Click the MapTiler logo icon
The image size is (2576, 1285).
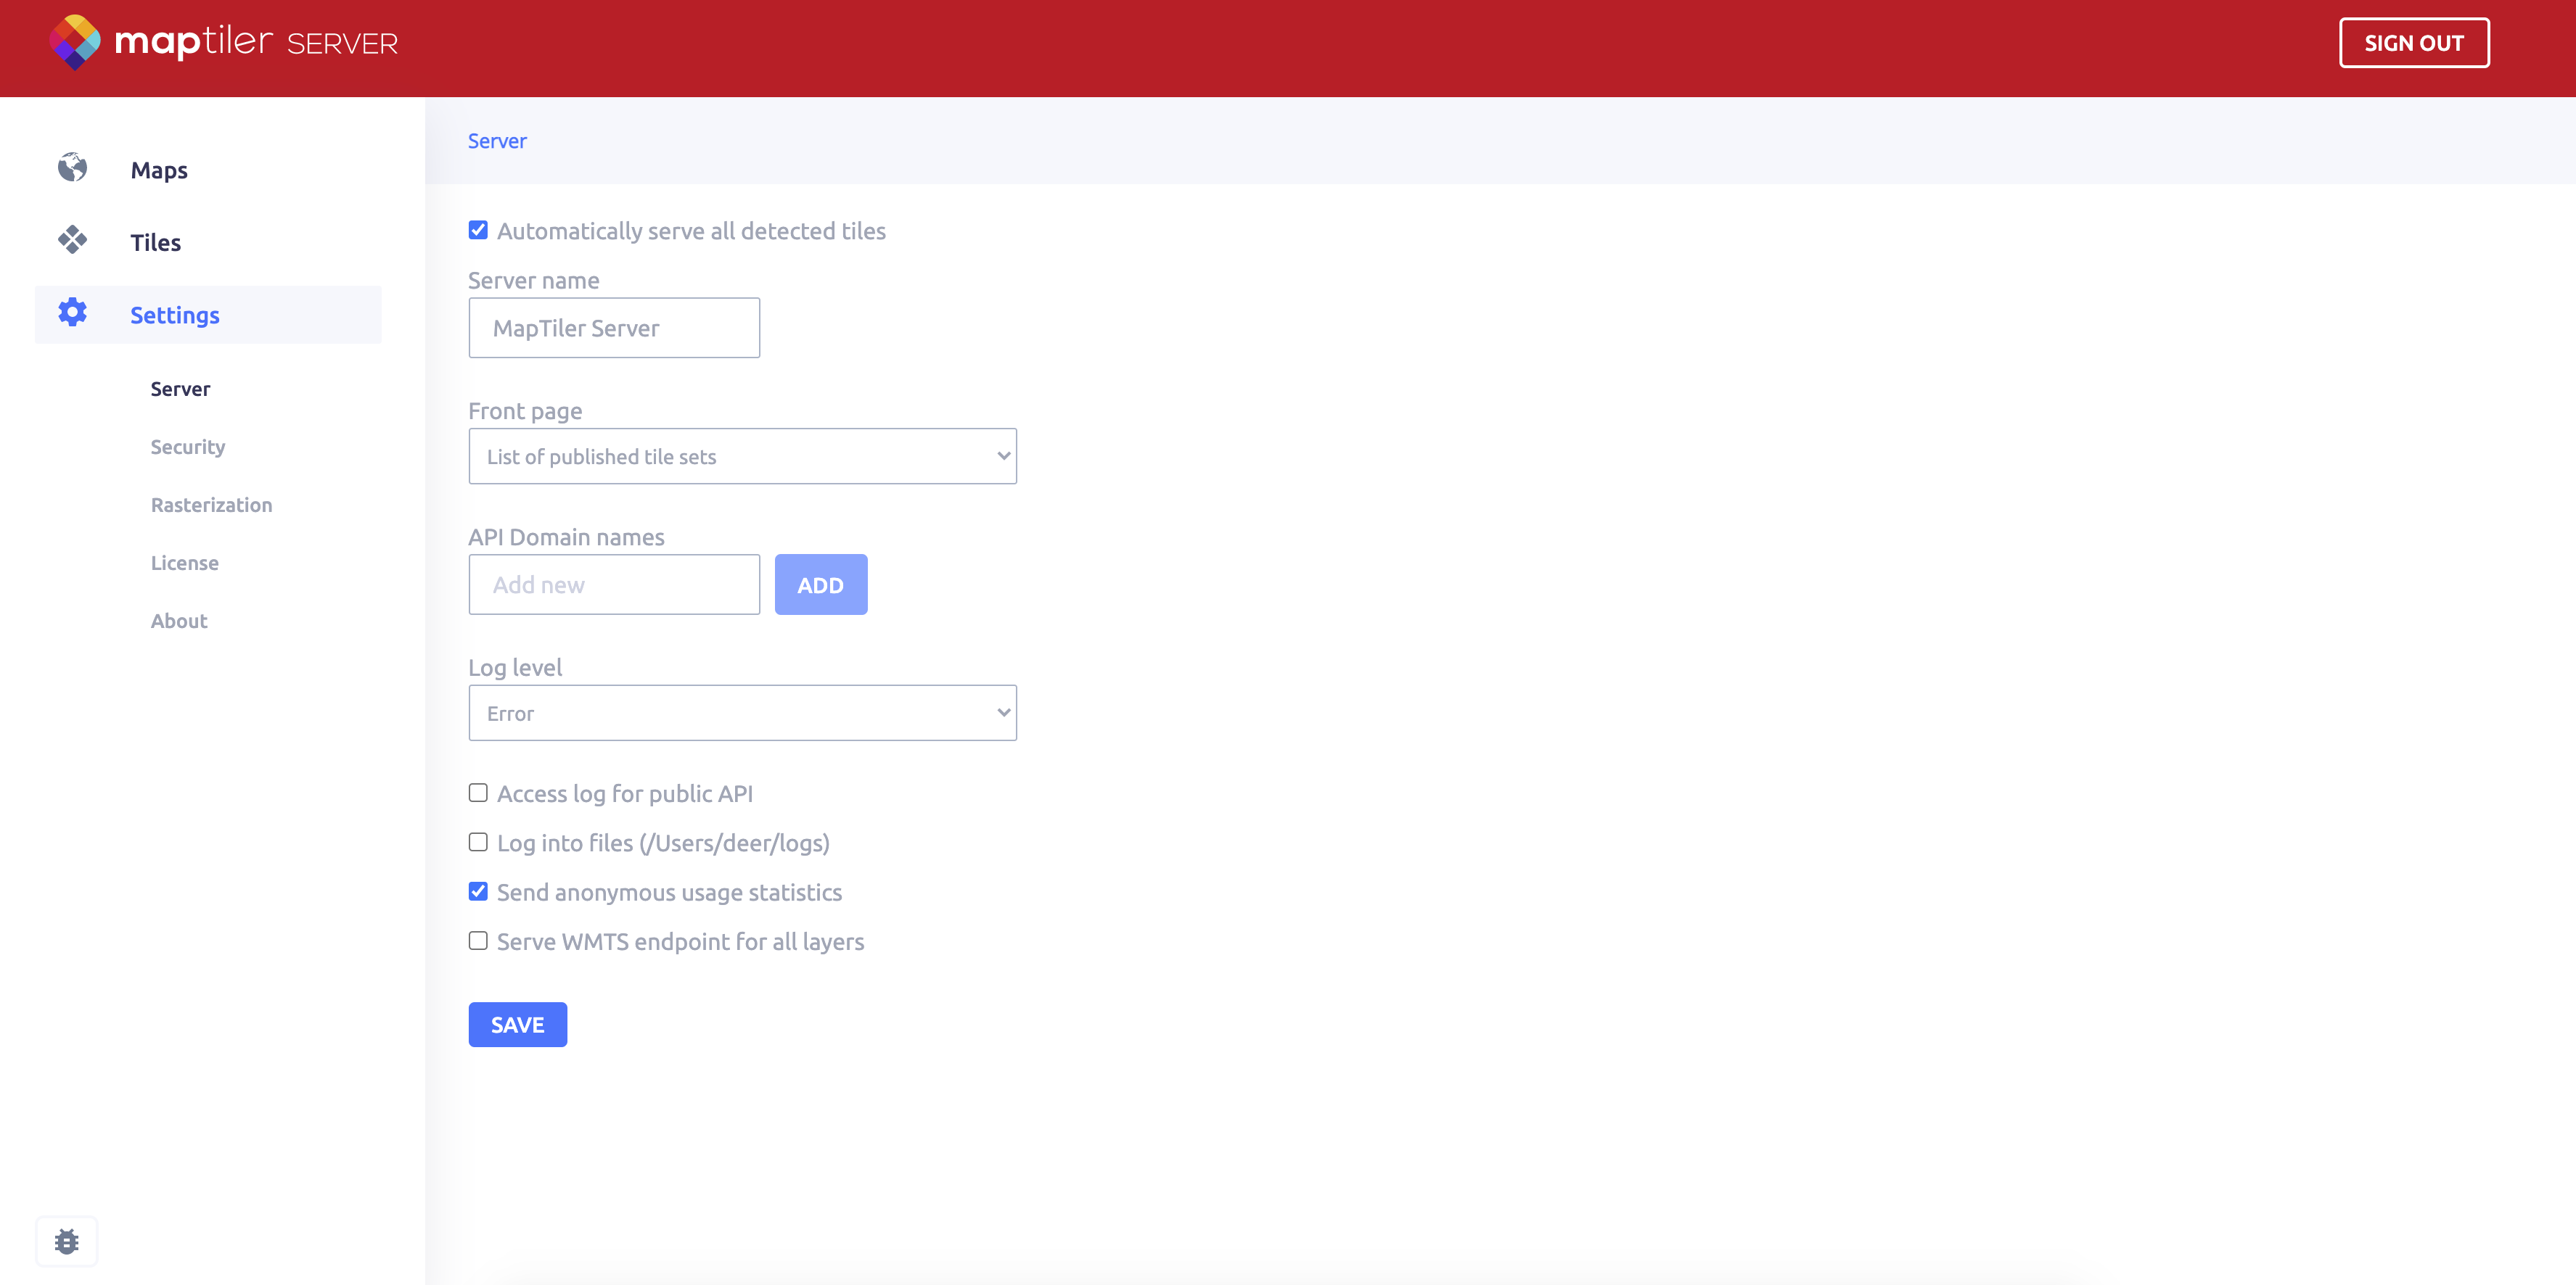(x=75, y=42)
